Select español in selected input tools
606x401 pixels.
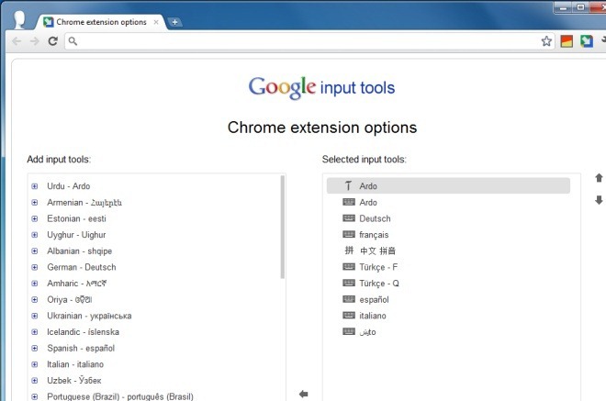pos(374,300)
